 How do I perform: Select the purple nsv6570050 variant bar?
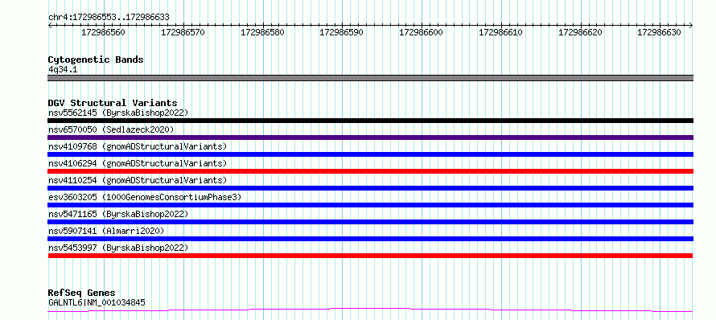370,137
